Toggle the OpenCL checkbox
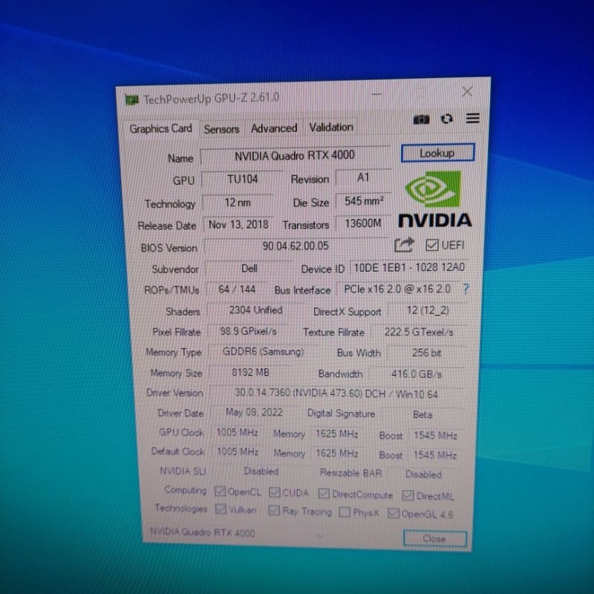594x594 pixels. pyautogui.click(x=220, y=492)
